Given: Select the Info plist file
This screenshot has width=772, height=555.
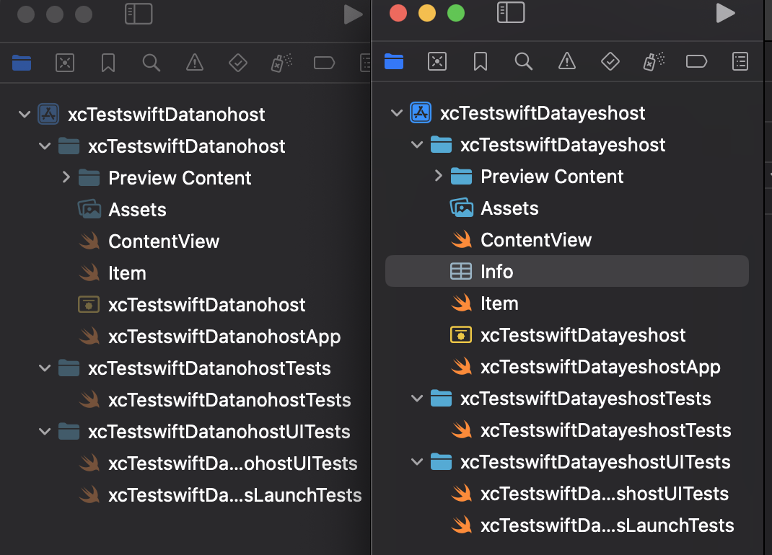Looking at the screenshot, I should [x=566, y=271].
